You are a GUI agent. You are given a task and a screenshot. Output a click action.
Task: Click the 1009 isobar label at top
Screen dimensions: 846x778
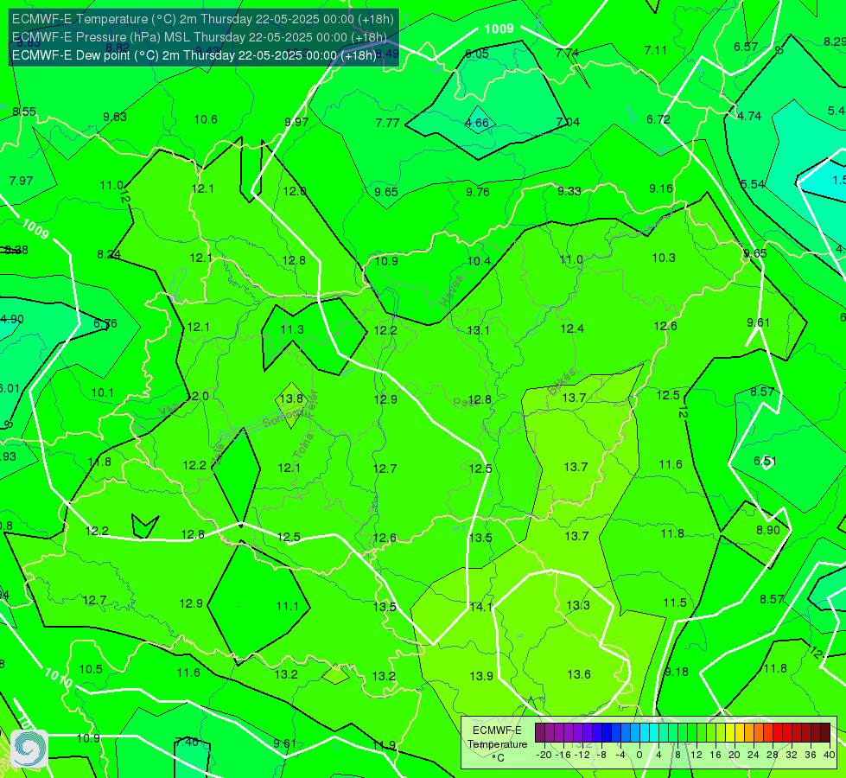tap(499, 29)
